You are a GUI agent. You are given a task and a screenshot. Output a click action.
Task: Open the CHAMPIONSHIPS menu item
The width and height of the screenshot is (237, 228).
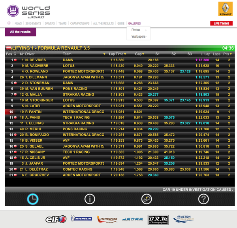80,23
